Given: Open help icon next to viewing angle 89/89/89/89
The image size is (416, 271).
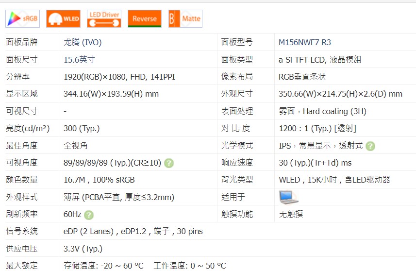Looking at the screenshot, I should pos(169,163).
